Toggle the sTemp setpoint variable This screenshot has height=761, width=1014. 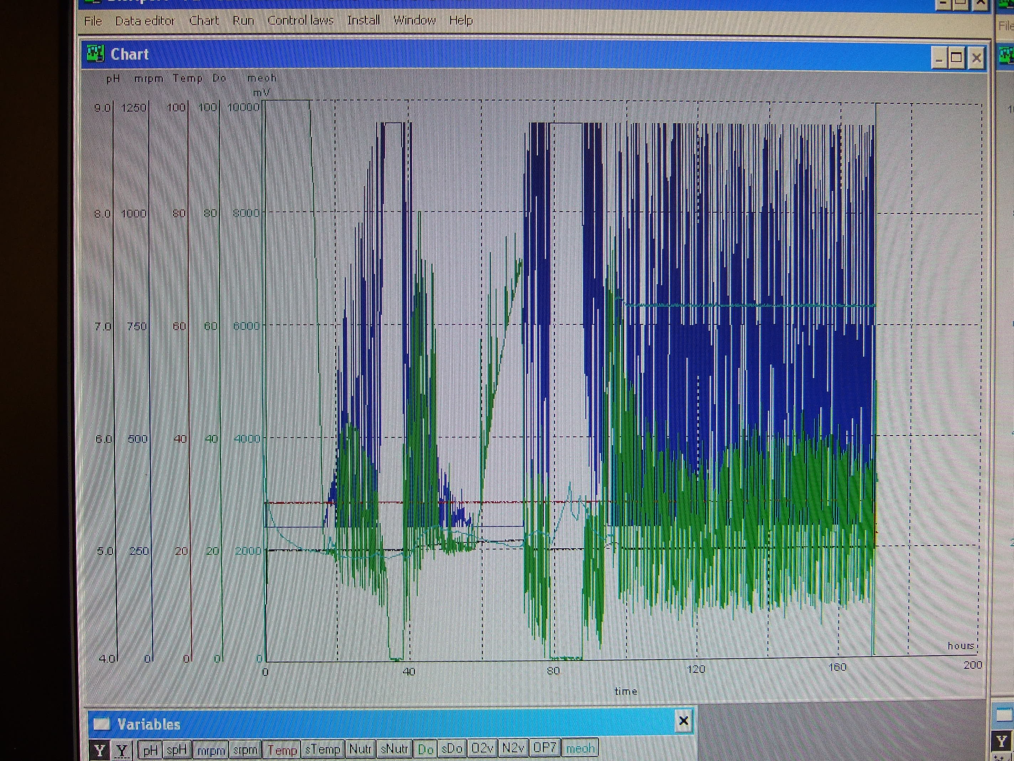(x=322, y=750)
